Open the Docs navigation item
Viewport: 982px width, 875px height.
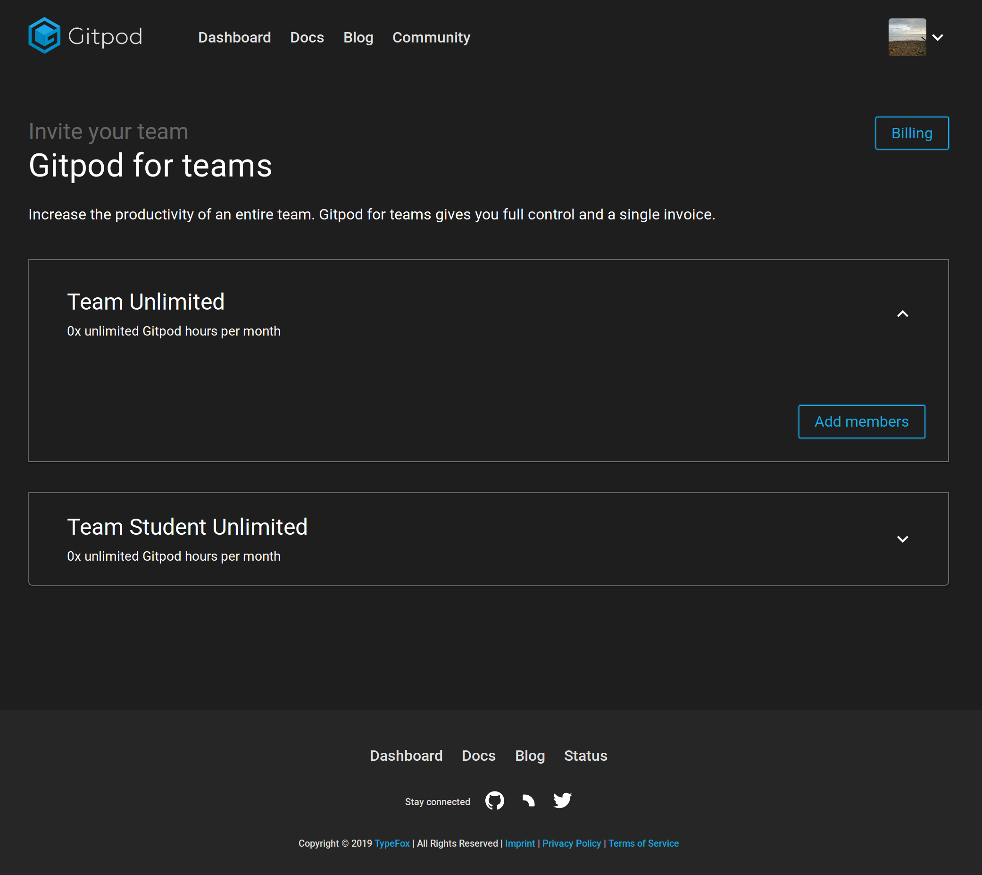307,37
